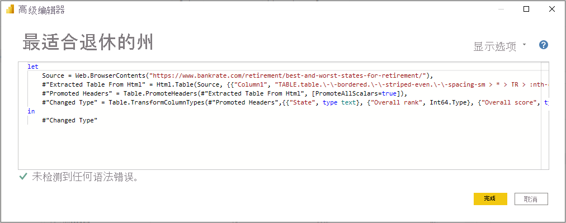The height and width of the screenshot is (223, 566).
Task: Click the Power BI logo icon
Action: click(10, 10)
